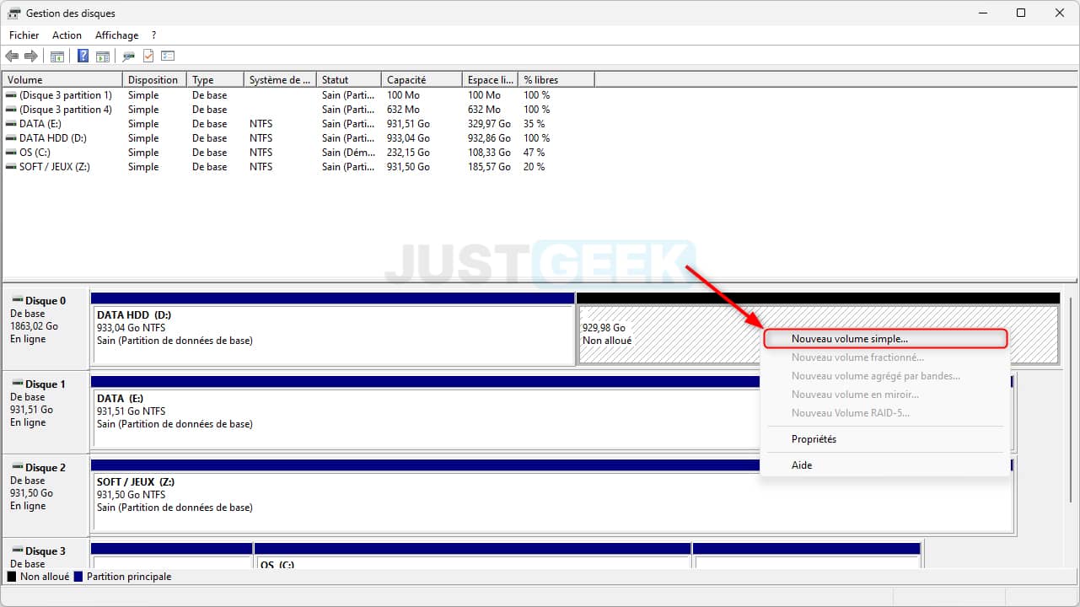Sort by the Espace li... column header
This screenshot has height=607, width=1080.
coord(490,80)
